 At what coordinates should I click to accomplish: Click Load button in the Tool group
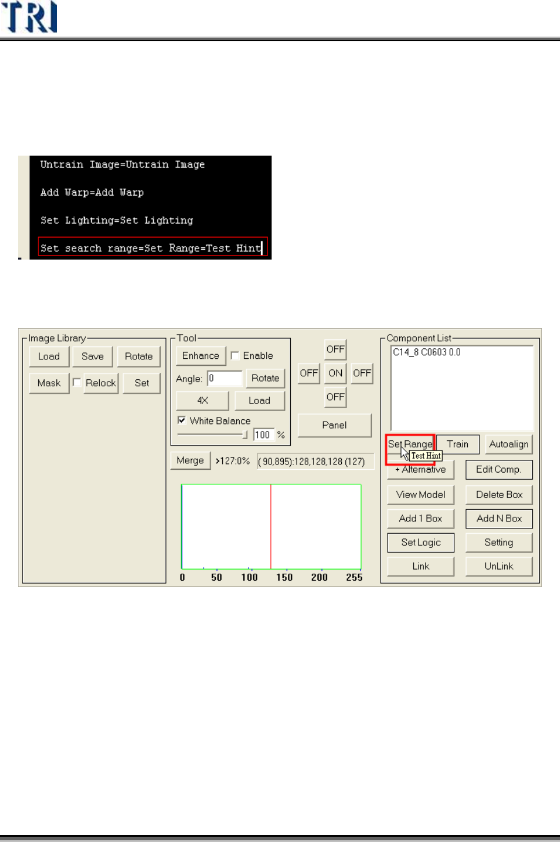tap(259, 401)
